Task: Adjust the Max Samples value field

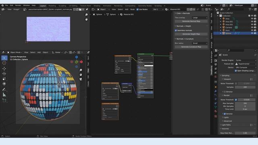Action: click(x=246, y=103)
